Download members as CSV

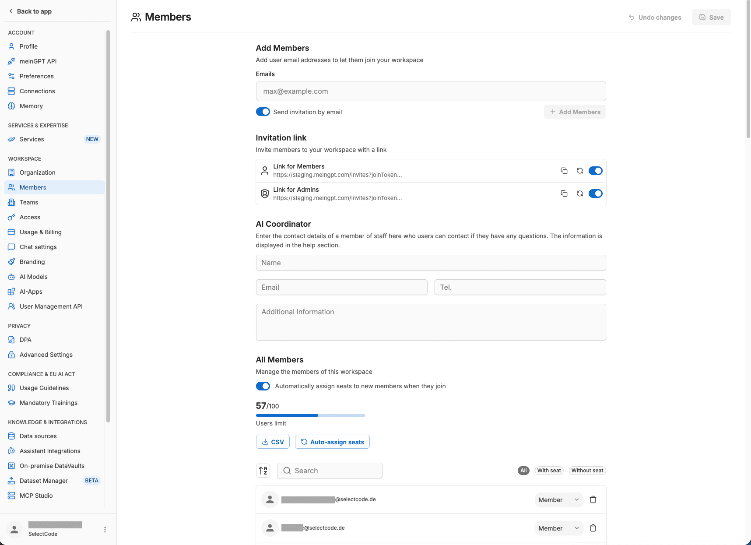(273, 442)
